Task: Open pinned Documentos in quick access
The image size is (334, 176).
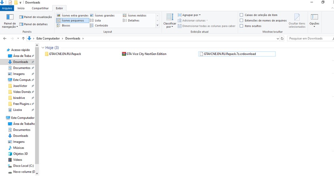Action: [x=21, y=68]
